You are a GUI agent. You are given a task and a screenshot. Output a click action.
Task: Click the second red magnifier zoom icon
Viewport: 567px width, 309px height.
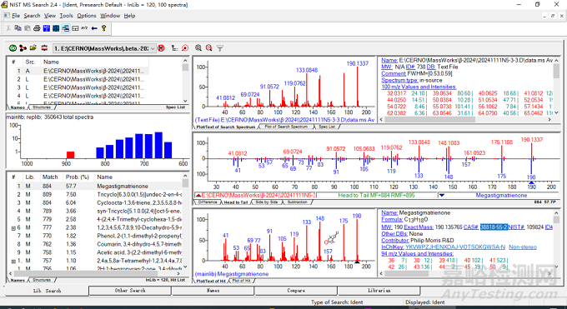pyautogui.click(x=209, y=48)
